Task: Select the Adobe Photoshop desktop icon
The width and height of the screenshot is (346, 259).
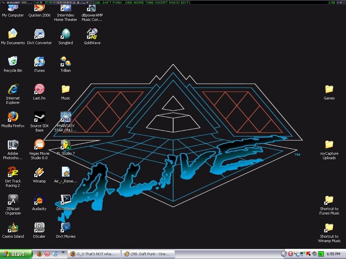Action: (x=13, y=149)
